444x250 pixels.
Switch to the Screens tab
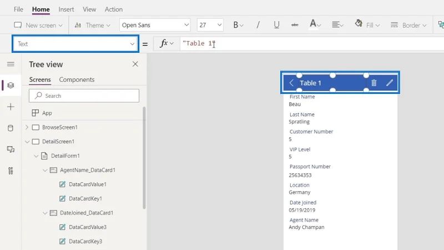[x=40, y=79]
